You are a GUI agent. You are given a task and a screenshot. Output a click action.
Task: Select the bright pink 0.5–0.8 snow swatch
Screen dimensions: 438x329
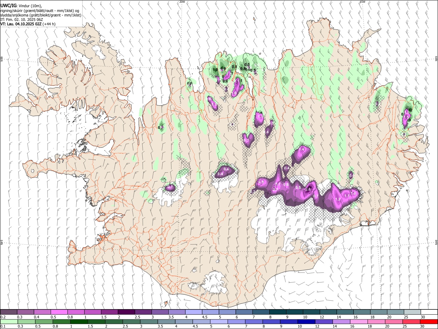[59, 312]
